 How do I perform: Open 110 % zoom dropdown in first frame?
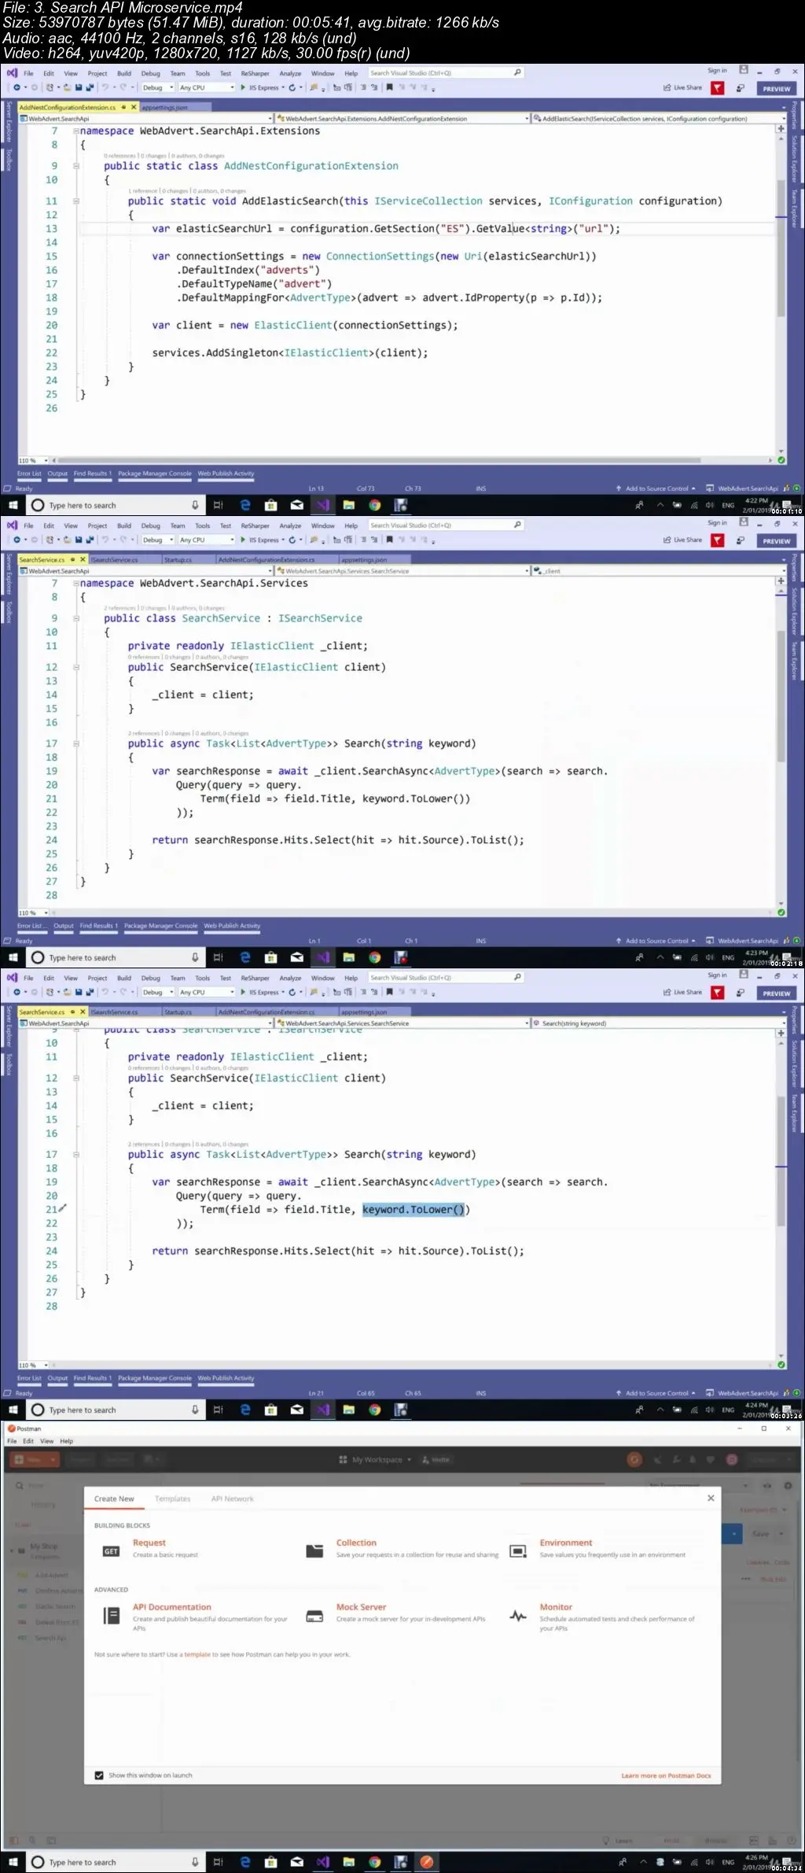34,460
